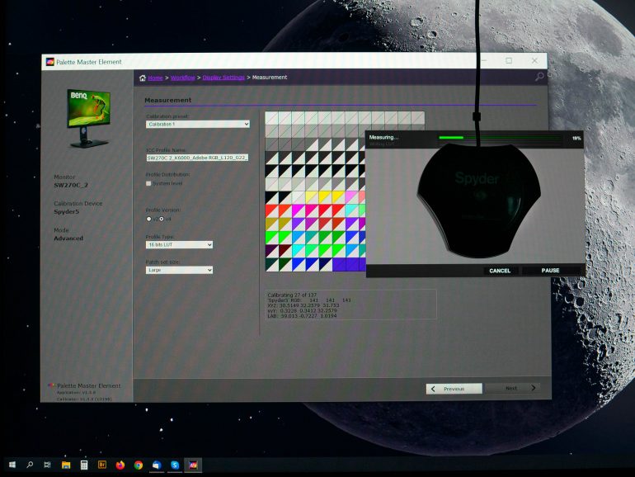Cancel the measurement in progress
This screenshot has width=635, height=477.
[x=500, y=271]
